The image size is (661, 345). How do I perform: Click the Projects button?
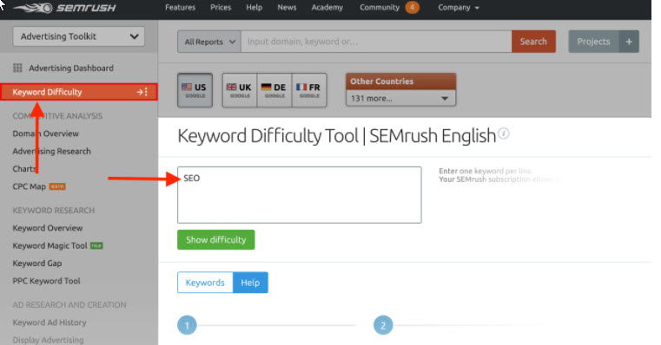pyautogui.click(x=593, y=42)
